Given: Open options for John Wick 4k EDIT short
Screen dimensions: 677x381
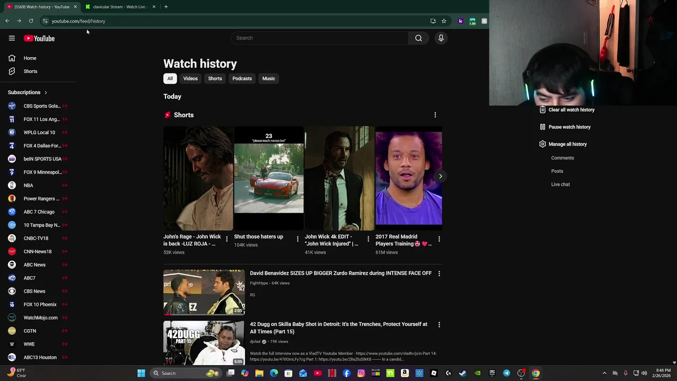Looking at the screenshot, I should [368, 239].
